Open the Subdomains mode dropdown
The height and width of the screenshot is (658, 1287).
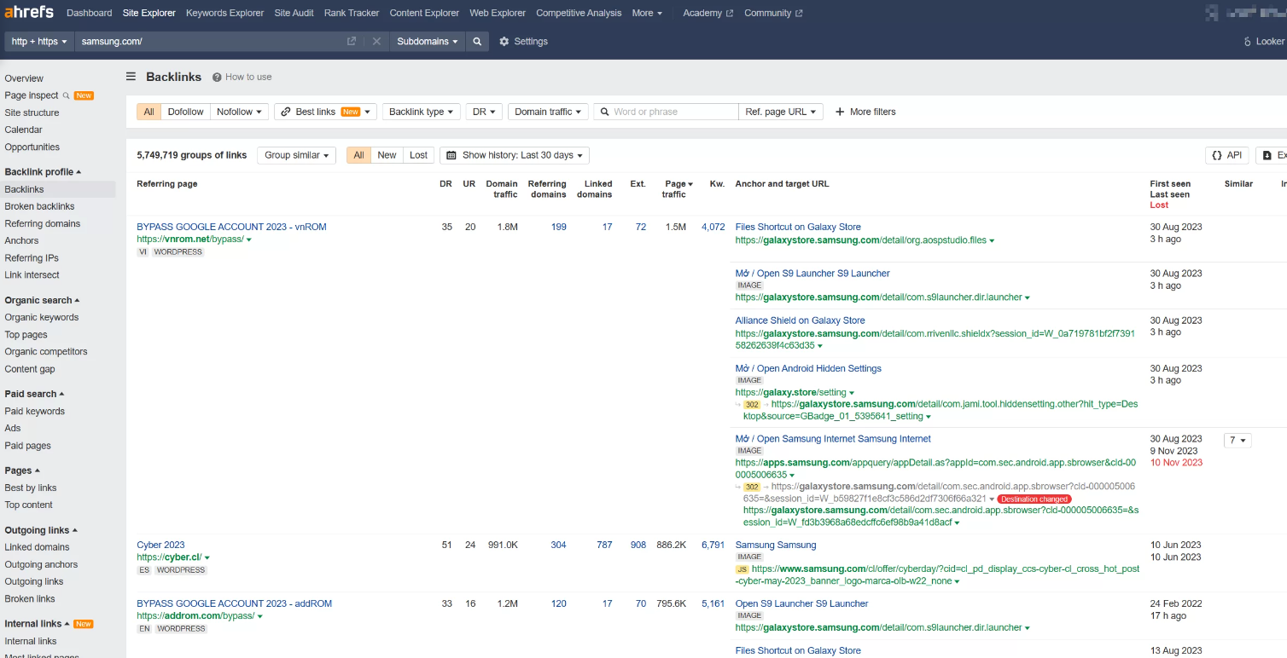point(427,41)
